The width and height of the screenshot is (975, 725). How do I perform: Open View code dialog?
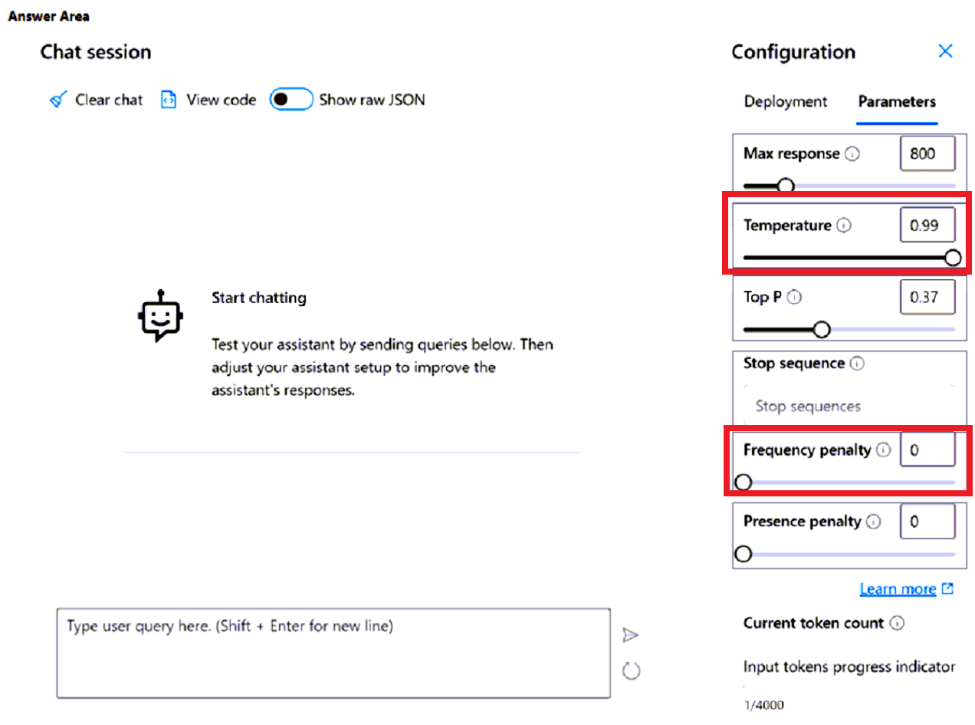point(169,100)
